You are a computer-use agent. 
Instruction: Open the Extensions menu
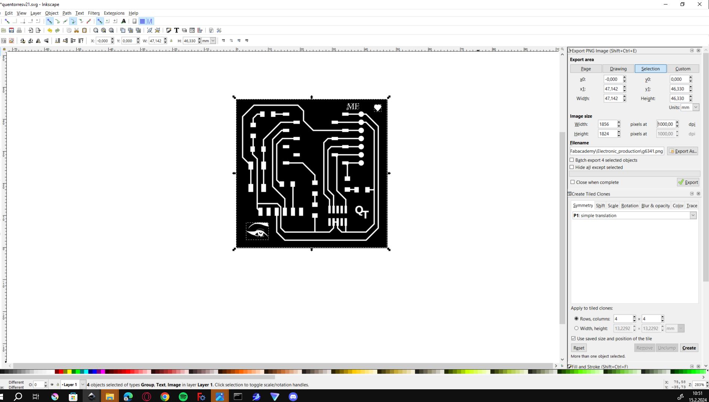pyautogui.click(x=114, y=13)
